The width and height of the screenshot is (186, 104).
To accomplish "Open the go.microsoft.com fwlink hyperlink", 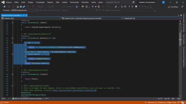I will click(74, 90).
